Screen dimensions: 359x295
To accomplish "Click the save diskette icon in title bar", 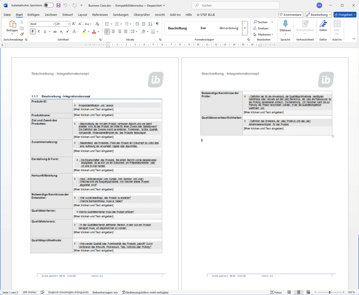I will (58, 5).
